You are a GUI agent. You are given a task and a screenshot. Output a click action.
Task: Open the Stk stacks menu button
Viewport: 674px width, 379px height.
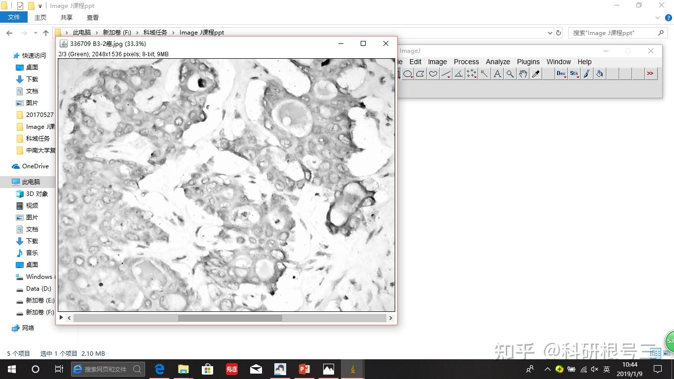574,74
